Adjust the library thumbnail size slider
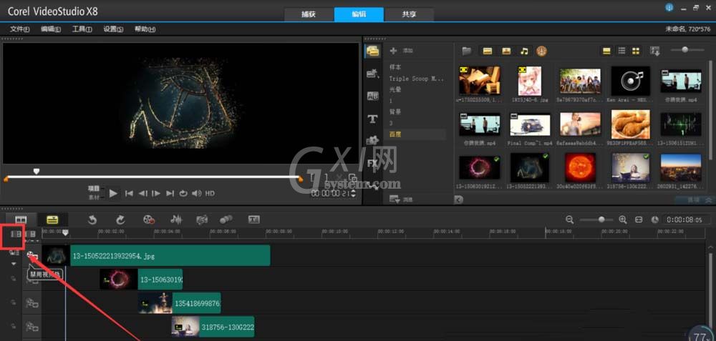This screenshot has height=341, width=716. (685, 50)
